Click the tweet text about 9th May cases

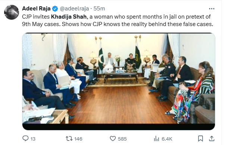tap(118, 20)
